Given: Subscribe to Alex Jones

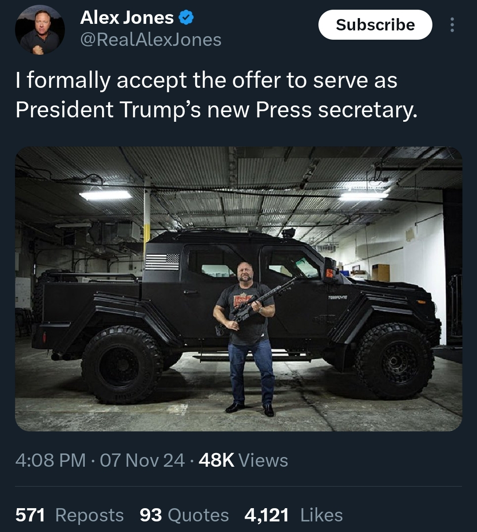Looking at the screenshot, I should pyautogui.click(x=375, y=25).
